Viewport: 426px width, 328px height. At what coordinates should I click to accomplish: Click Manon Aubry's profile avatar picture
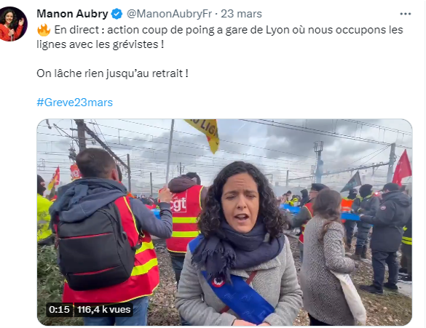(12, 24)
